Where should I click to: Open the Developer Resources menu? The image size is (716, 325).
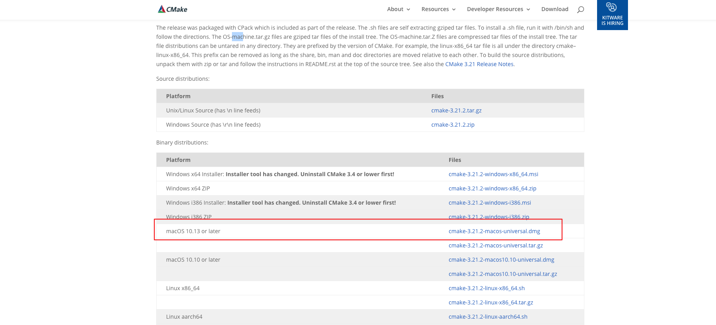pyautogui.click(x=495, y=9)
